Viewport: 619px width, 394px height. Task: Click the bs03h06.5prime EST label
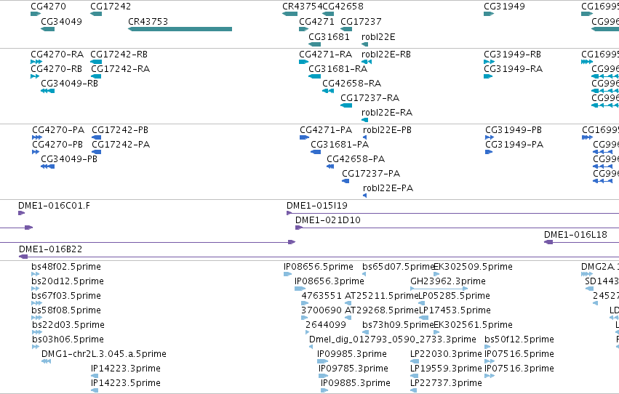(68, 339)
